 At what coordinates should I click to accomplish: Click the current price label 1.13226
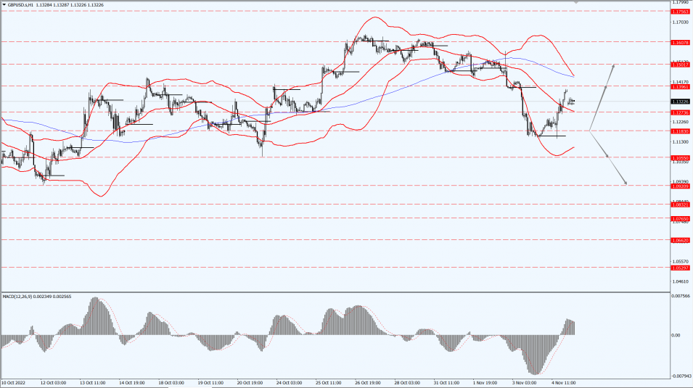pyautogui.click(x=680, y=102)
